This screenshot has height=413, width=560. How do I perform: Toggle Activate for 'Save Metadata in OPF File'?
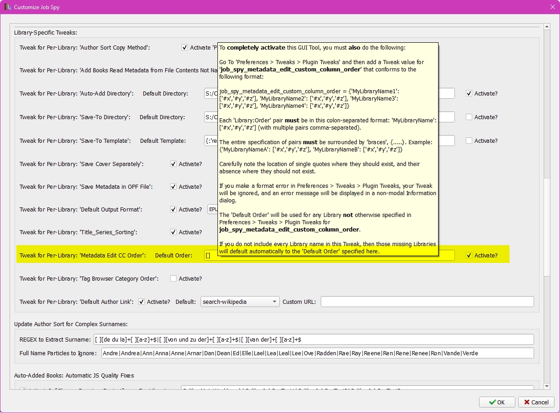[173, 186]
